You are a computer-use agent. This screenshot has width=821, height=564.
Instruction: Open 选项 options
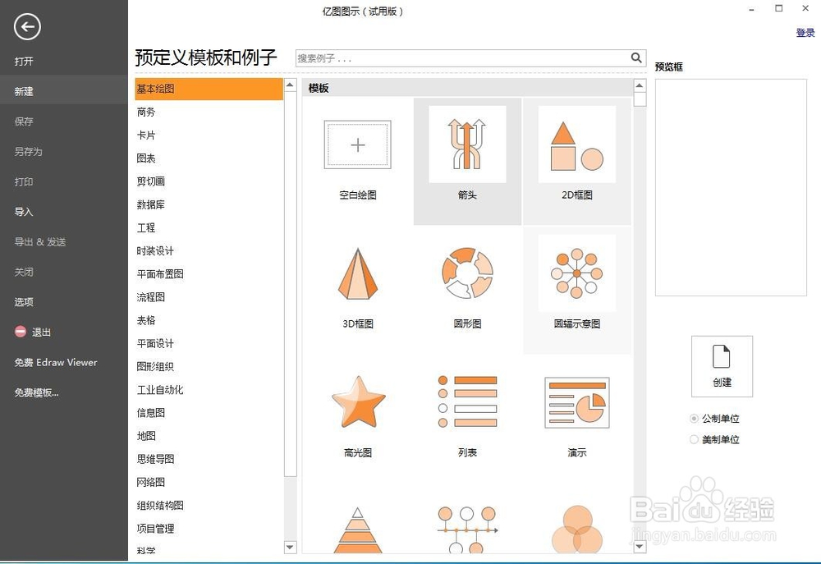(24, 302)
